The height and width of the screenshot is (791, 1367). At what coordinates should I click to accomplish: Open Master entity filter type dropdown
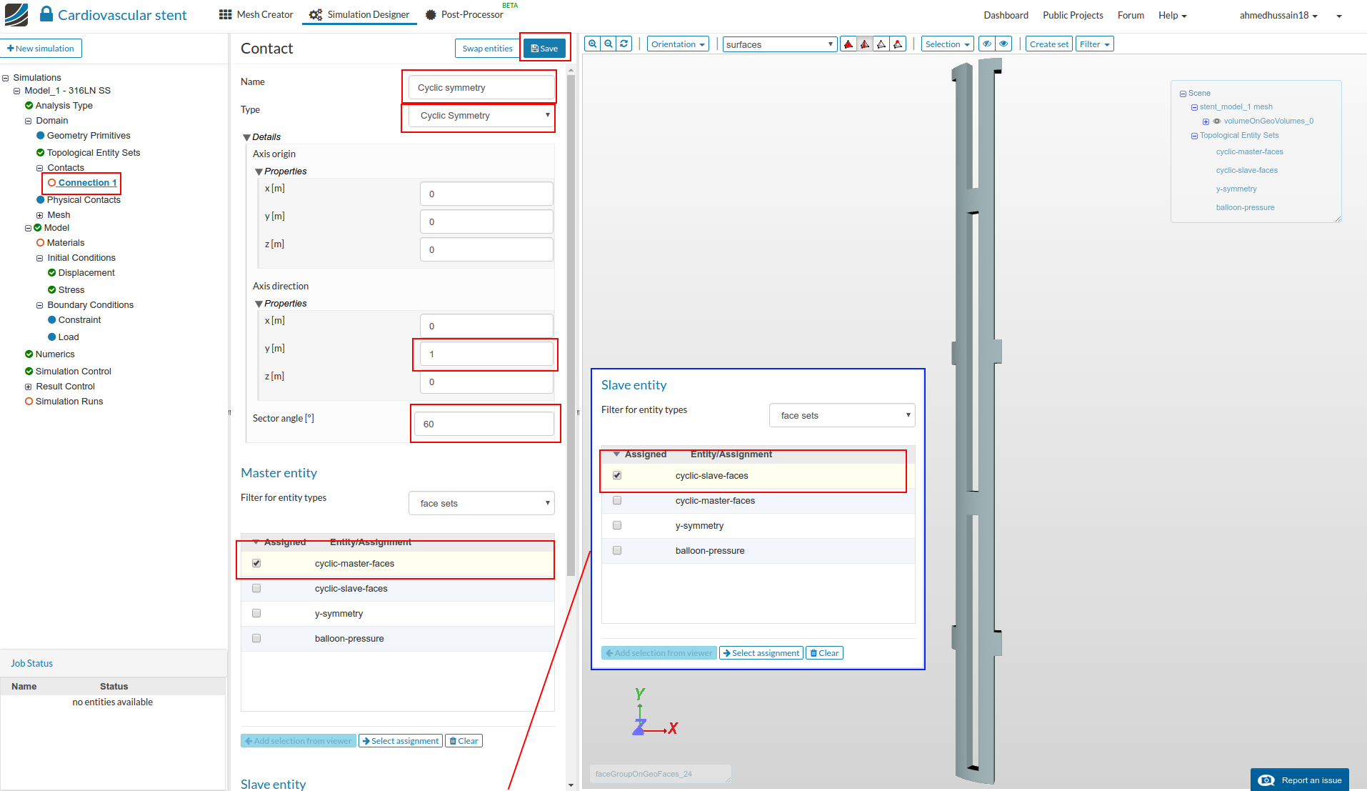click(481, 504)
